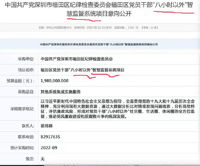
Task: Click the contact phone 82917635
Action: [51, 137]
